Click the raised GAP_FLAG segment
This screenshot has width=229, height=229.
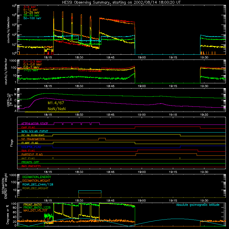pyautogui.click(x=167, y=127)
